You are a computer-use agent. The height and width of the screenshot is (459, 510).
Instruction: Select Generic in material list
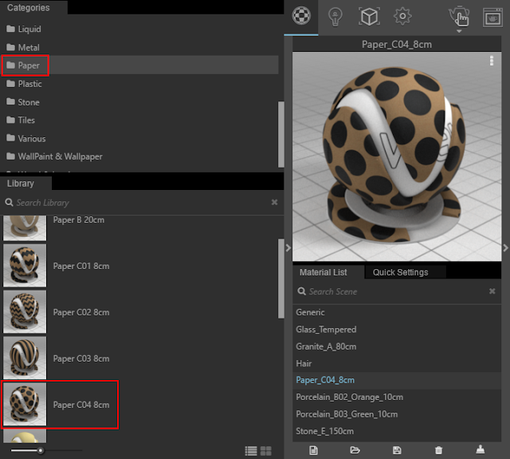click(397, 312)
